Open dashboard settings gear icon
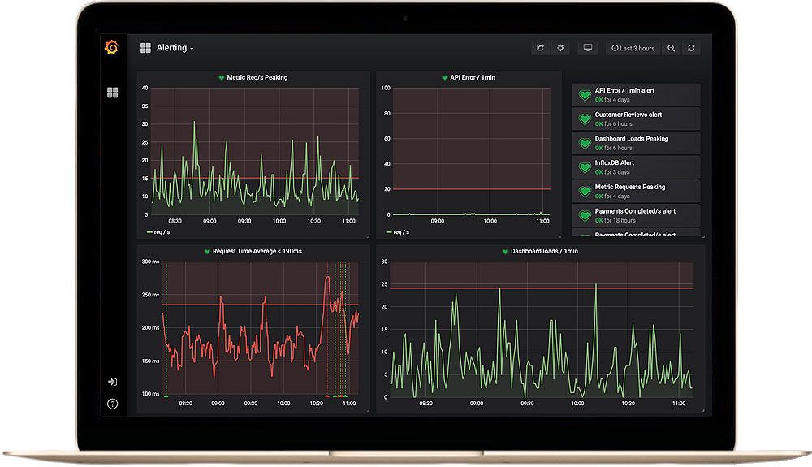This screenshot has height=467, width=812. coord(560,48)
